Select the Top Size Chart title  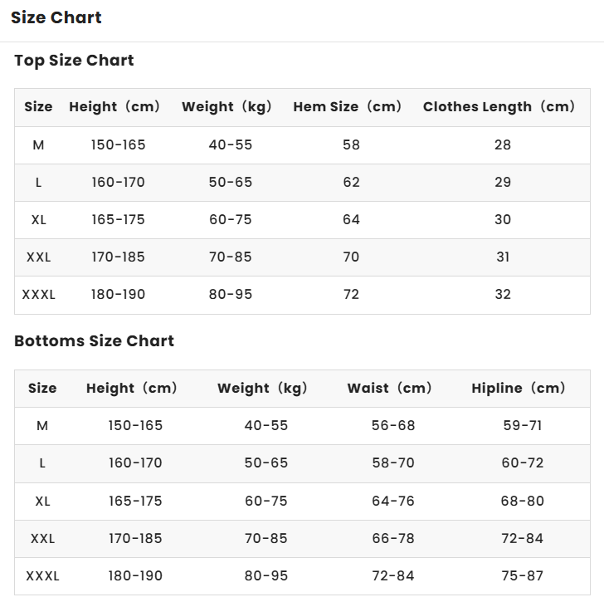[74, 61]
